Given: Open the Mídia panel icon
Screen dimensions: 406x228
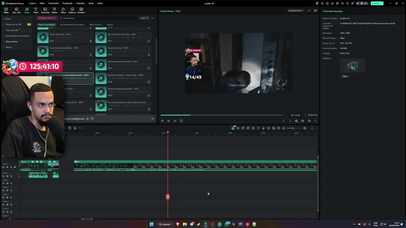Looking at the screenshot, I should pyautogui.click(x=6, y=10).
